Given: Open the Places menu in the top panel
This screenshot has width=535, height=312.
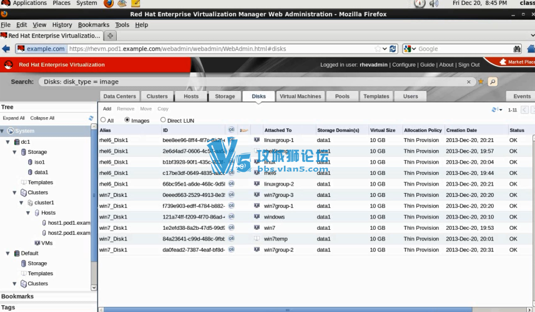Looking at the screenshot, I should point(61,3).
